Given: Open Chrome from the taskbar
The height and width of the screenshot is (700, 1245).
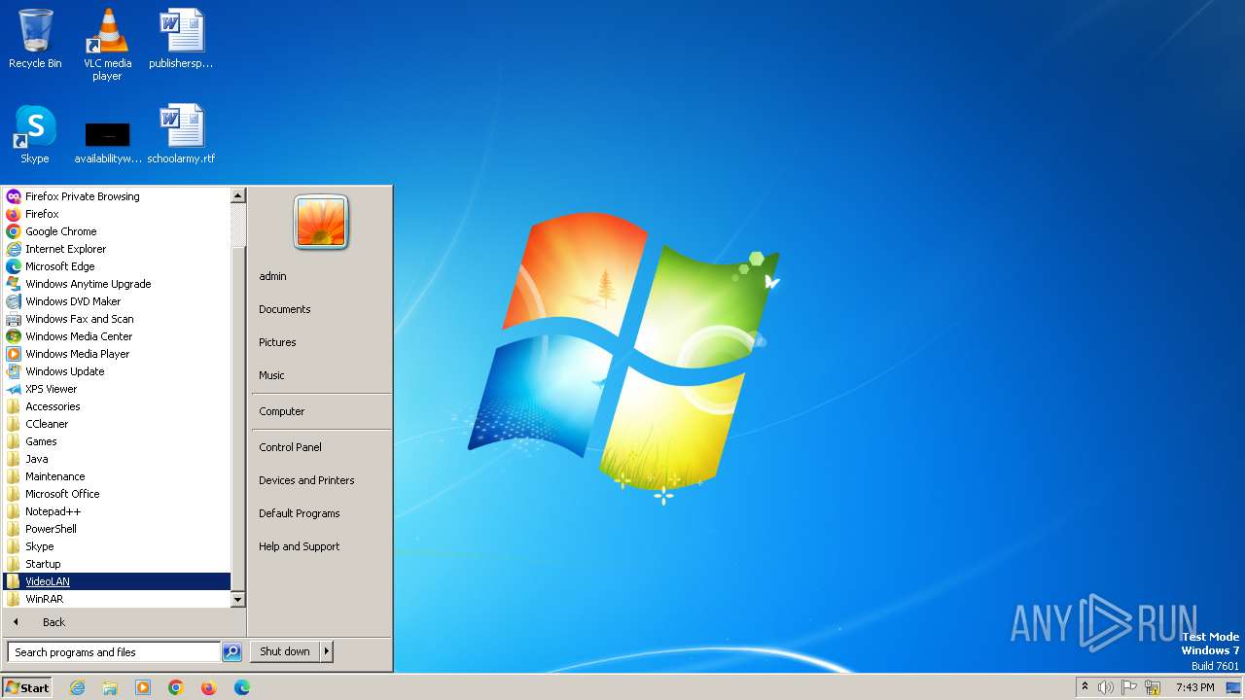Looking at the screenshot, I should 176,687.
